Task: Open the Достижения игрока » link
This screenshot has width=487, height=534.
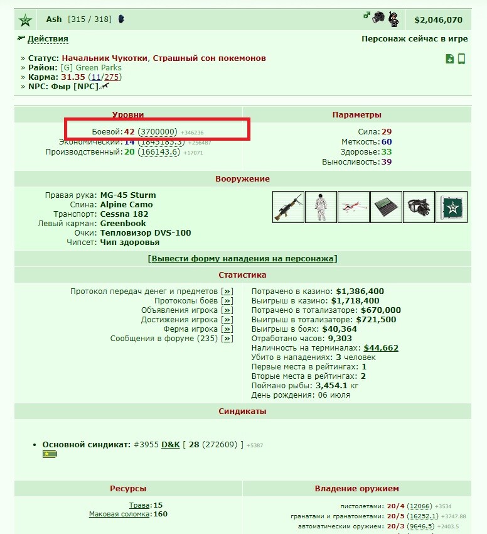Action: tap(227, 320)
